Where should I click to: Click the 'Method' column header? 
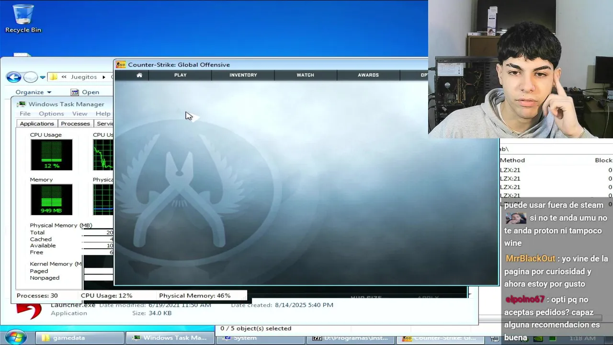pyautogui.click(x=512, y=160)
